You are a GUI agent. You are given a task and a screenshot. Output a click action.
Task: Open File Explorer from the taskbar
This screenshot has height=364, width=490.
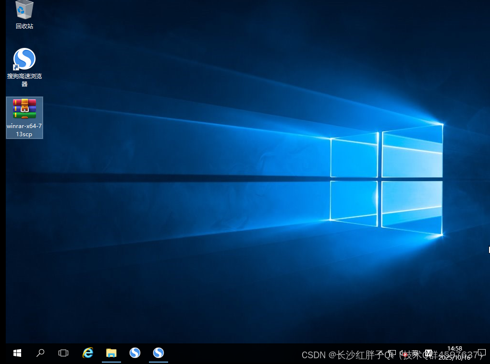pyautogui.click(x=111, y=353)
